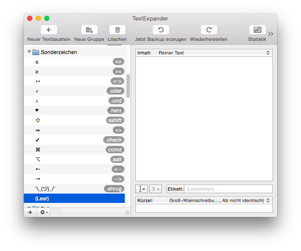Select the option key snippet aalt

(x=75, y=160)
